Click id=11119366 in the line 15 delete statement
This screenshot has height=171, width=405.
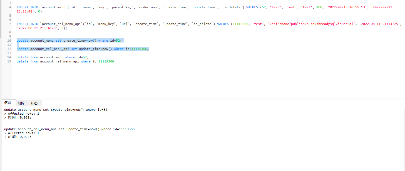106,61
